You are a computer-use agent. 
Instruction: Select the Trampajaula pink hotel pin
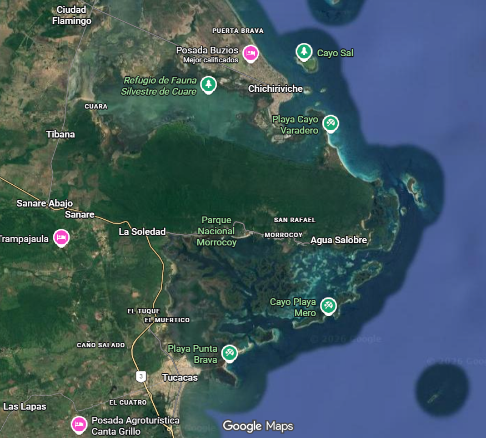[x=61, y=237]
